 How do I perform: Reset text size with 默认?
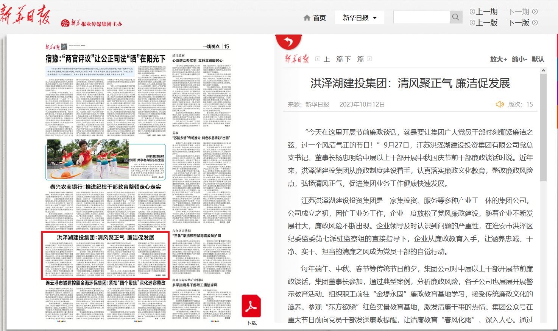coord(538,59)
